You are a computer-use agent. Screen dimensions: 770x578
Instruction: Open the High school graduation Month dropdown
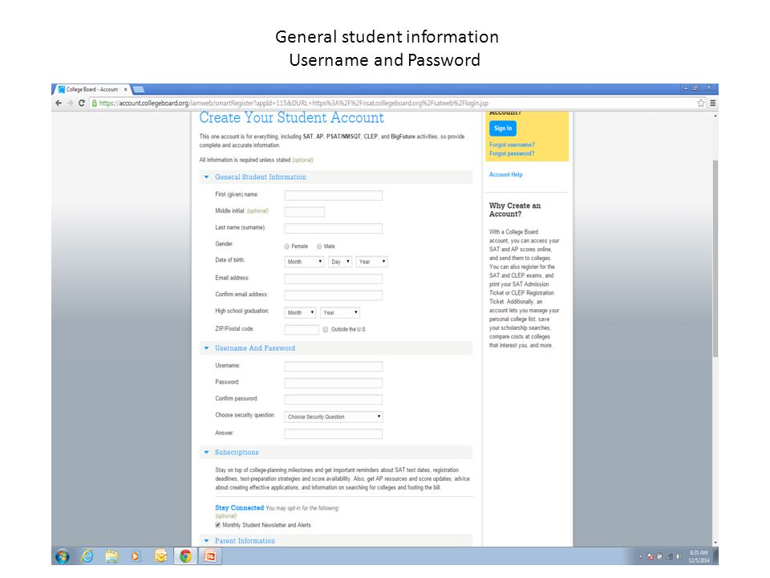(x=300, y=312)
